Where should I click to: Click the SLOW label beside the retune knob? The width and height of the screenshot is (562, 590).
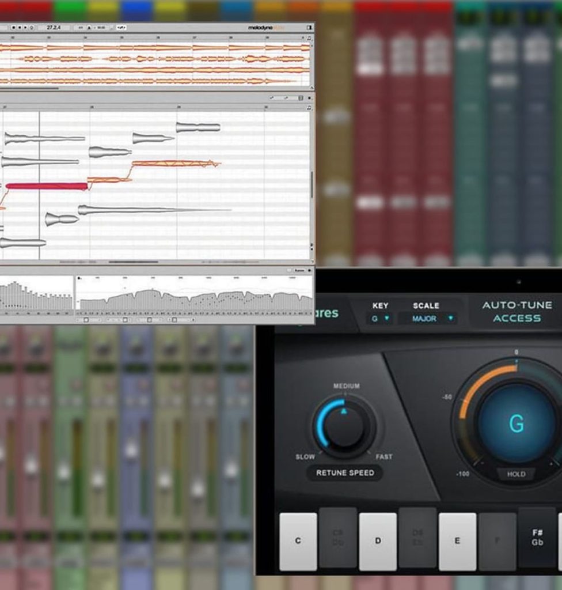click(x=305, y=457)
